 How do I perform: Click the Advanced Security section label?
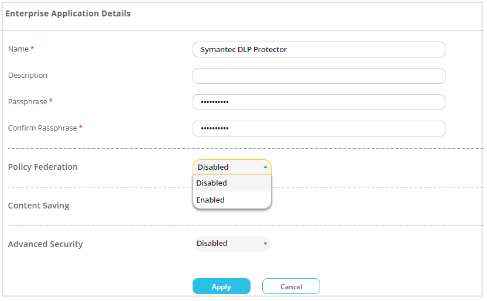(x=45, y=244)
